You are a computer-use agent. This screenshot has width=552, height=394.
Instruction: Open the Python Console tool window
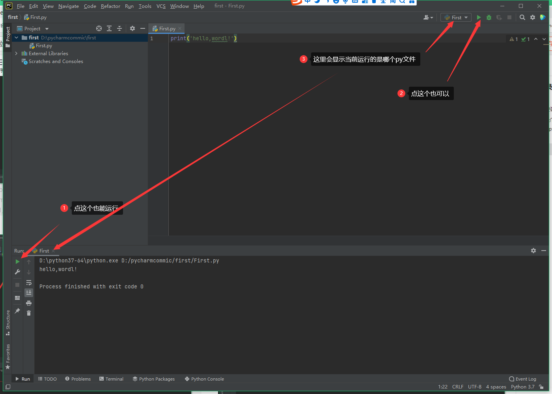click(204, 379)
